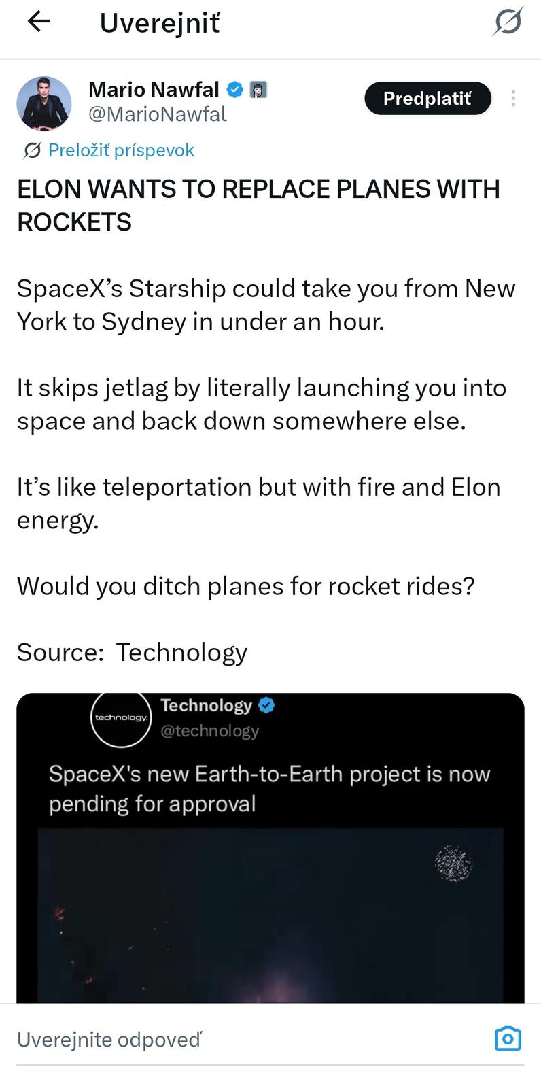Click the Earth-to-Earth project caption text
541x1088 pixels.
(269, 789)
